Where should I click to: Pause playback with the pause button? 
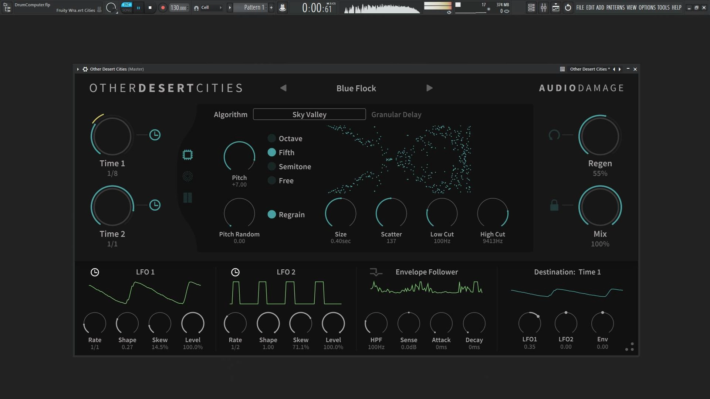coord(138,7)
